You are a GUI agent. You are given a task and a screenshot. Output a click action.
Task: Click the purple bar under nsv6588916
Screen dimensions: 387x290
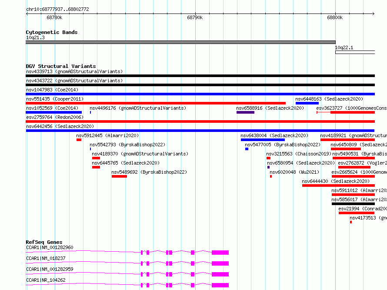pos(245,112)
